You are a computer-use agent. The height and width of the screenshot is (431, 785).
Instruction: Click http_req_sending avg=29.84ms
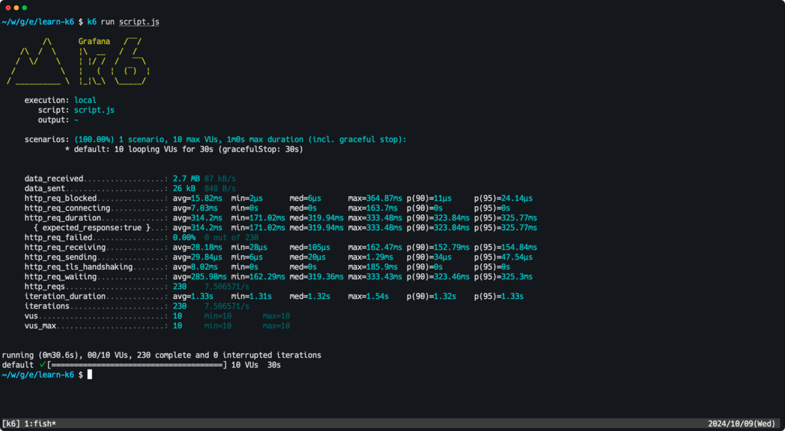coord(198,257)
